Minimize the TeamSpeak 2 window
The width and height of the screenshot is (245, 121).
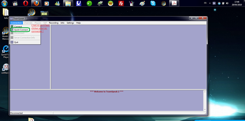pos(192,18)
